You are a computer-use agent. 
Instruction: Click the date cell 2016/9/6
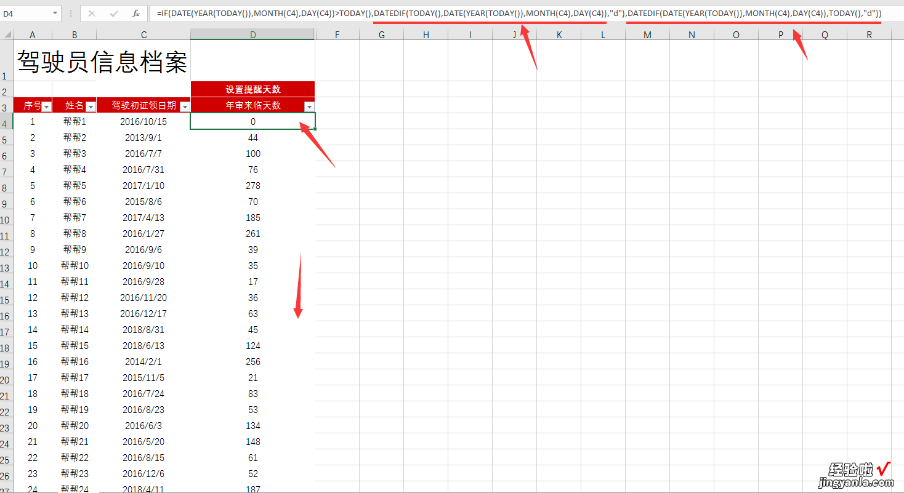pyautogui.click(x=143, y=250)
